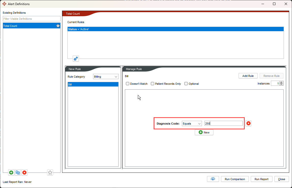Focus the Filter Visible Definitions field
This screenshot has width=292, height=188.
(32, 19)
